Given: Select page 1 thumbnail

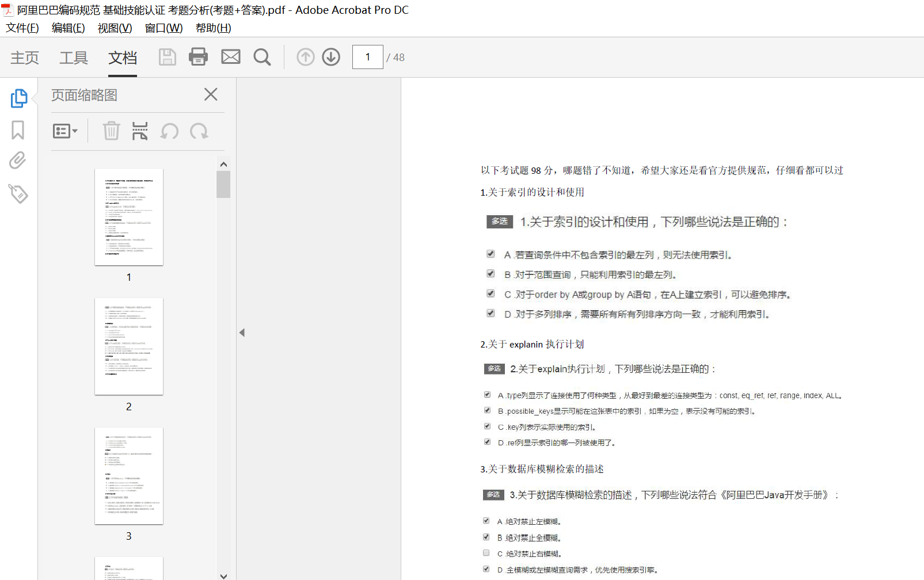Looking at the screenshot, I should (129, 217).
